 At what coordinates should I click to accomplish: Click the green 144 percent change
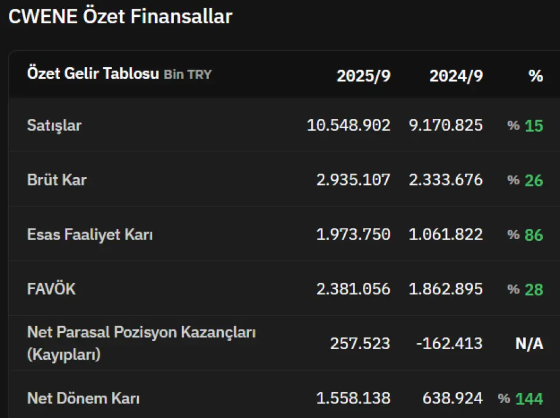pyautogui.click(x=528, y=399)
